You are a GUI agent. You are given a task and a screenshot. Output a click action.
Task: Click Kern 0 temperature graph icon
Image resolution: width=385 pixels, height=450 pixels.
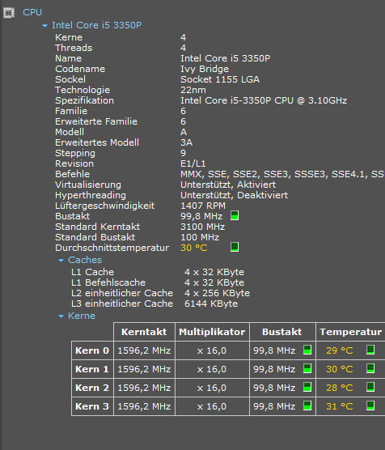click(x=370, y=350)
